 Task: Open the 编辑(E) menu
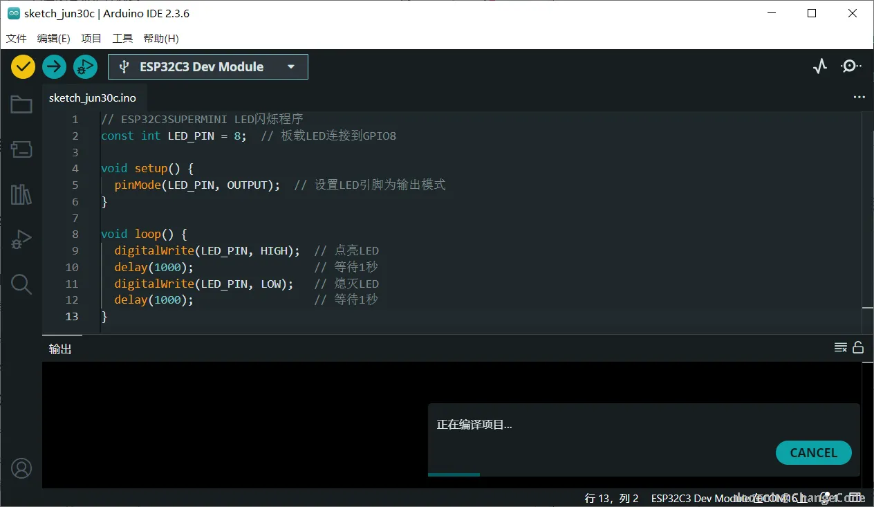pos(54,39)
